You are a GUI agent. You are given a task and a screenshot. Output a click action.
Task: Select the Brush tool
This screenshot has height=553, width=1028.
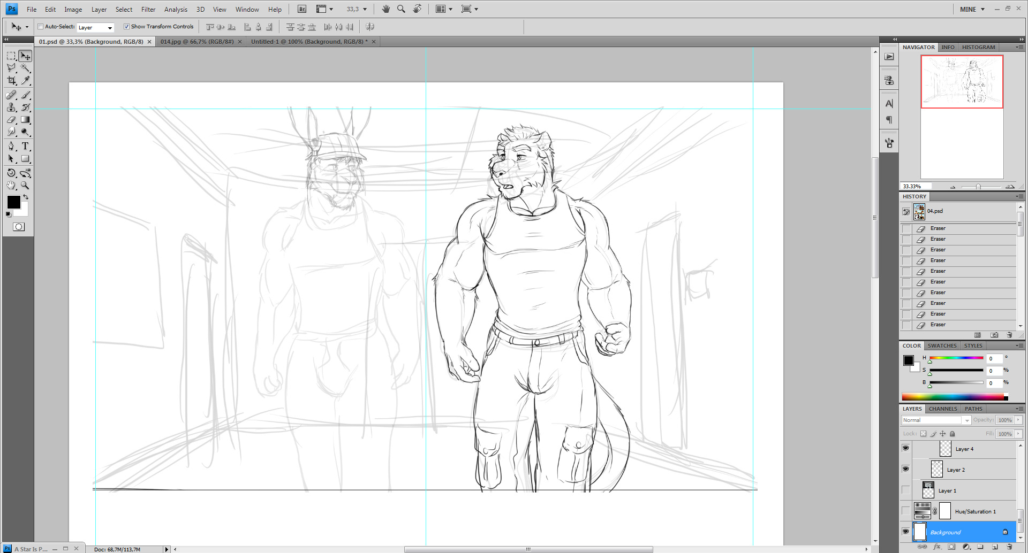coord(25,95)
